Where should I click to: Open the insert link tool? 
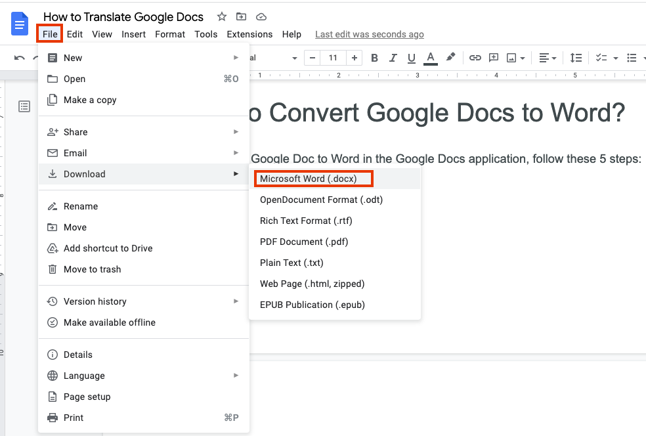475,58
